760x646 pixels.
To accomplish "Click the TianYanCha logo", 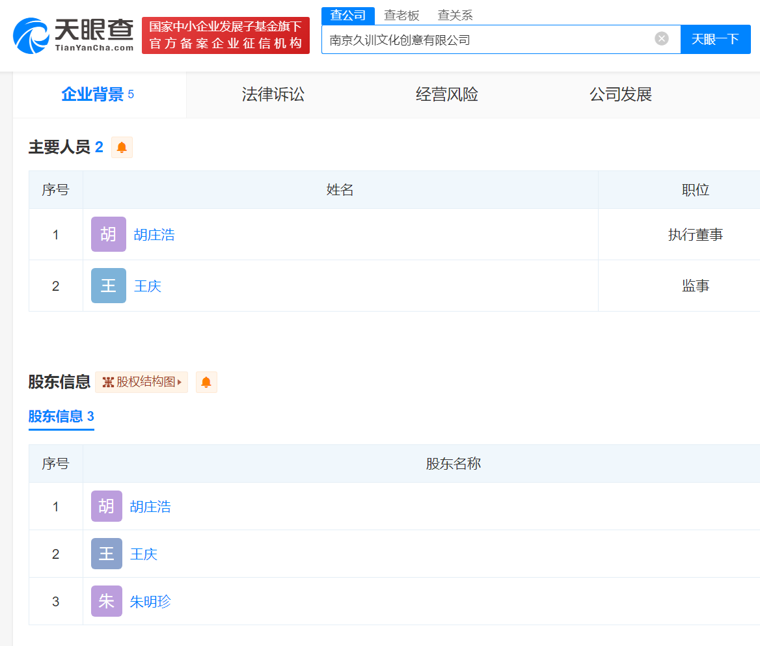I will (73, 35).
